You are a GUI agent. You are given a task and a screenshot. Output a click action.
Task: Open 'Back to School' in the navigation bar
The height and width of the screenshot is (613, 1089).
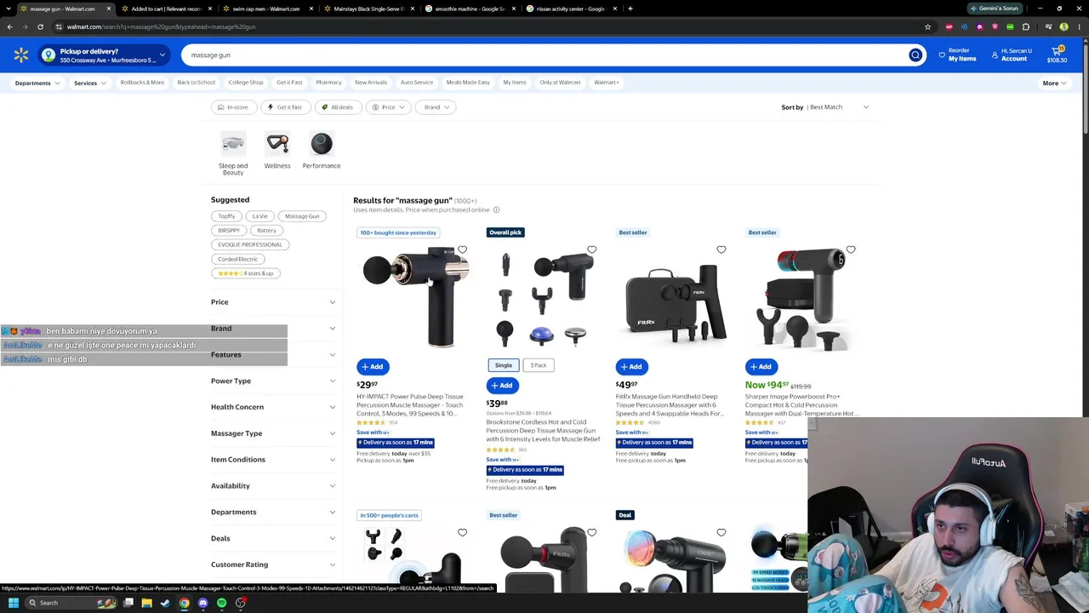click(197, 83)
